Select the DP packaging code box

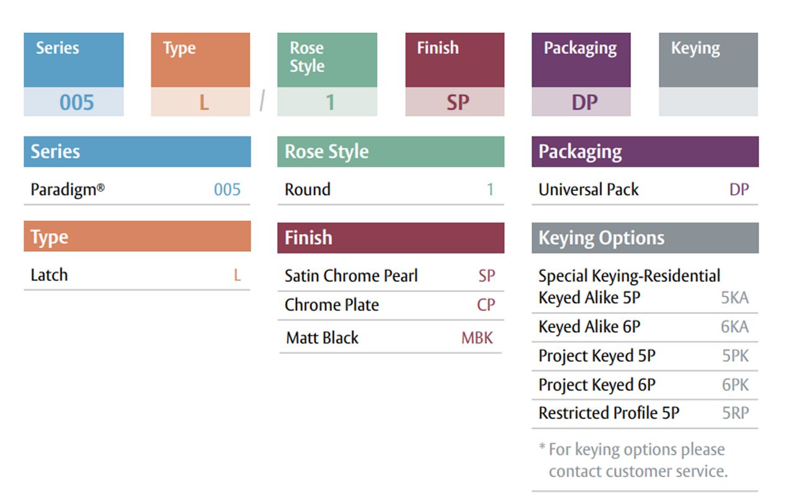[581, 102]
